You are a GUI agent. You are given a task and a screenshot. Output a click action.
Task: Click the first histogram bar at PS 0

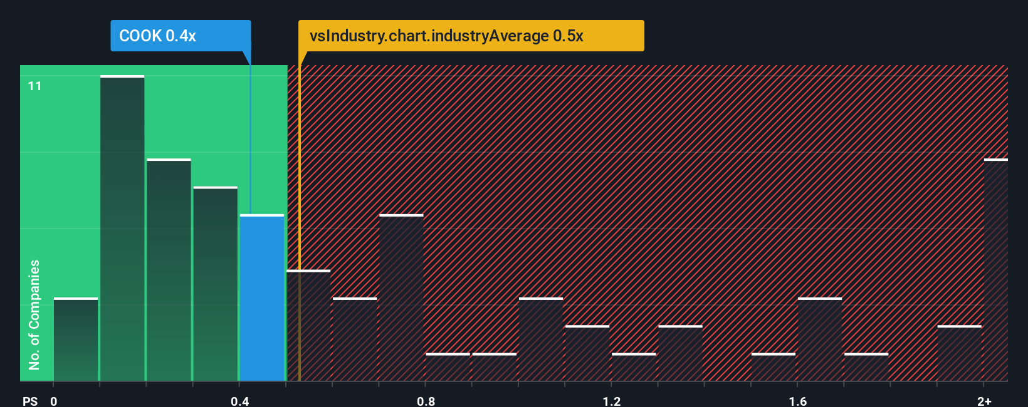(x=76, y=339)
